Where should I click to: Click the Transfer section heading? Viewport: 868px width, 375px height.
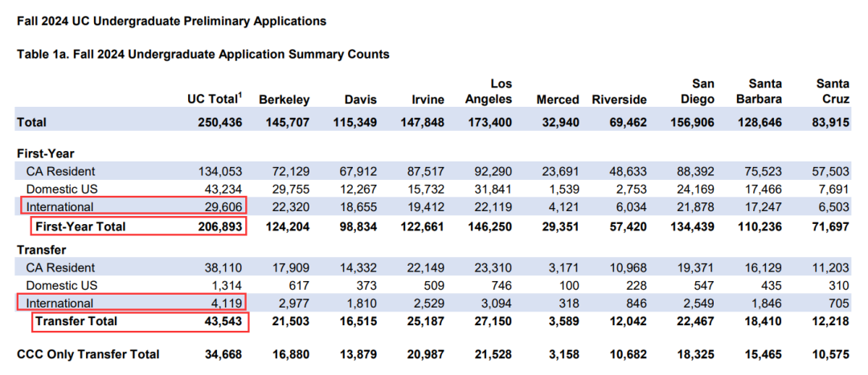(x=42, y=250)
